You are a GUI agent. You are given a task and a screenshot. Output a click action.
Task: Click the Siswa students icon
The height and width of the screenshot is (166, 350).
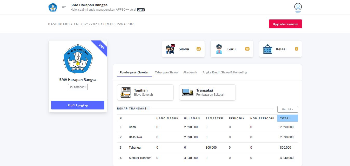(x=170, y=49)
